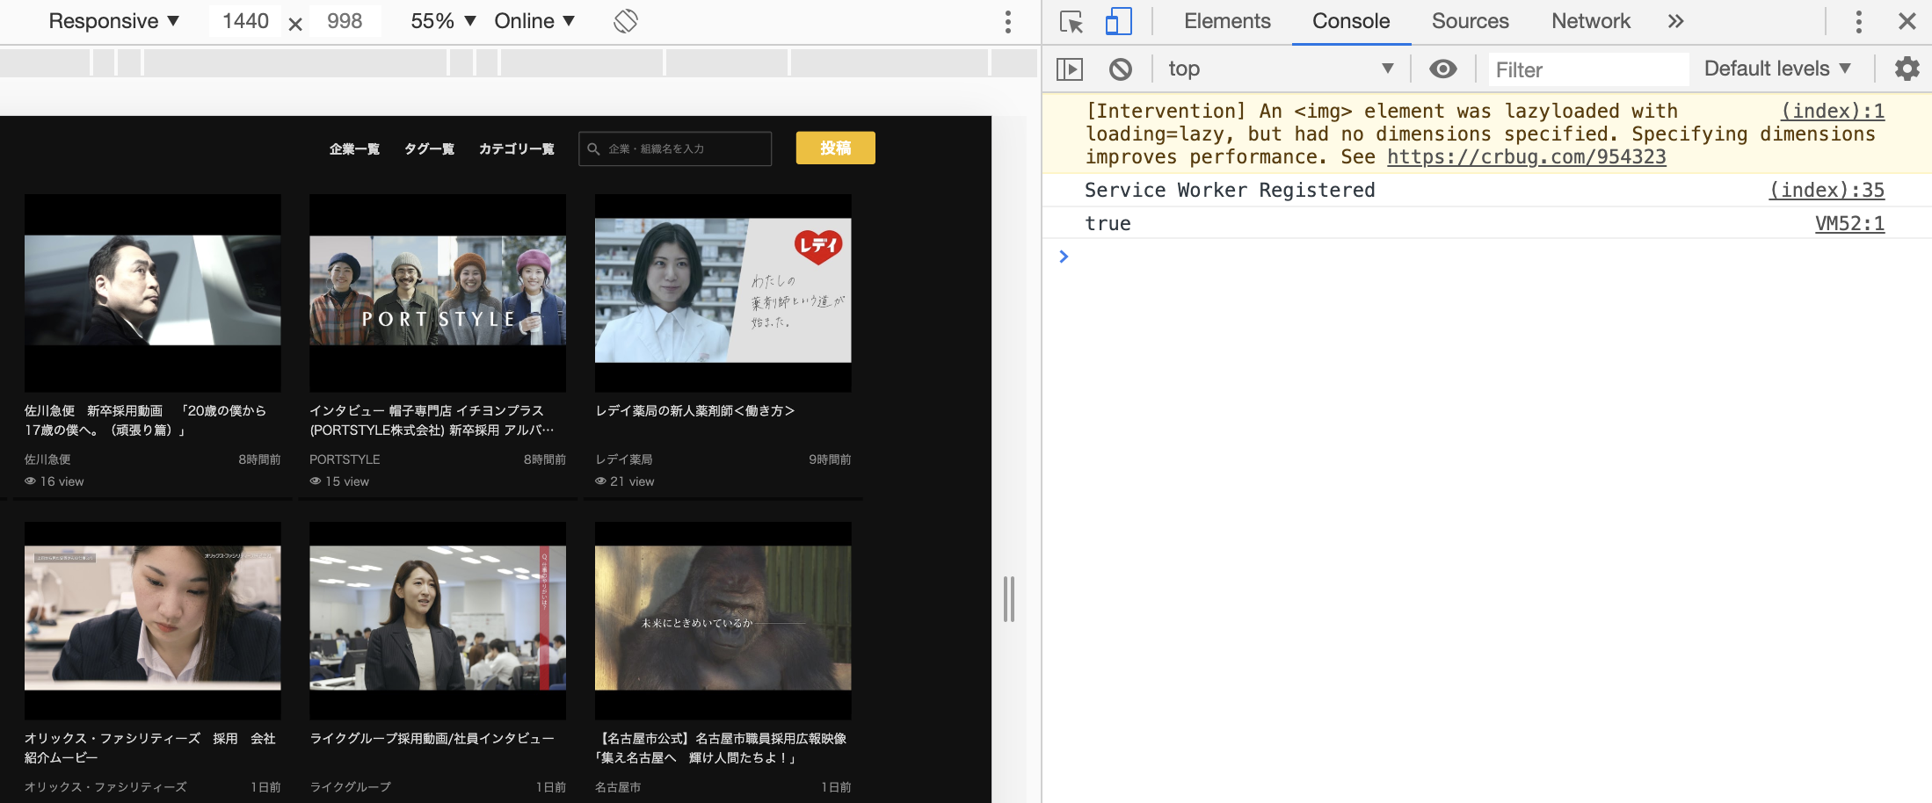Click the viewport width field 1440
This screenshot has width=1932, height=803.
pyautogui.click(x=245, y=21)
